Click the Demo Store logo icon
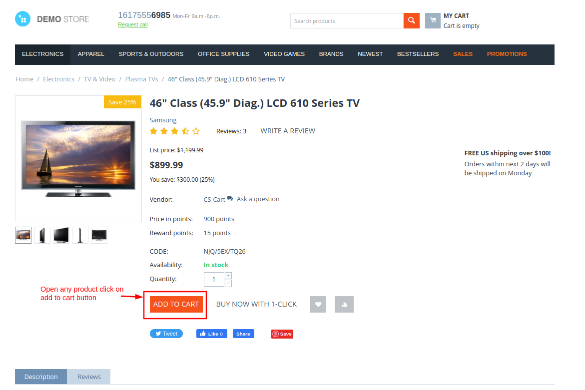 tap(23, 19)
